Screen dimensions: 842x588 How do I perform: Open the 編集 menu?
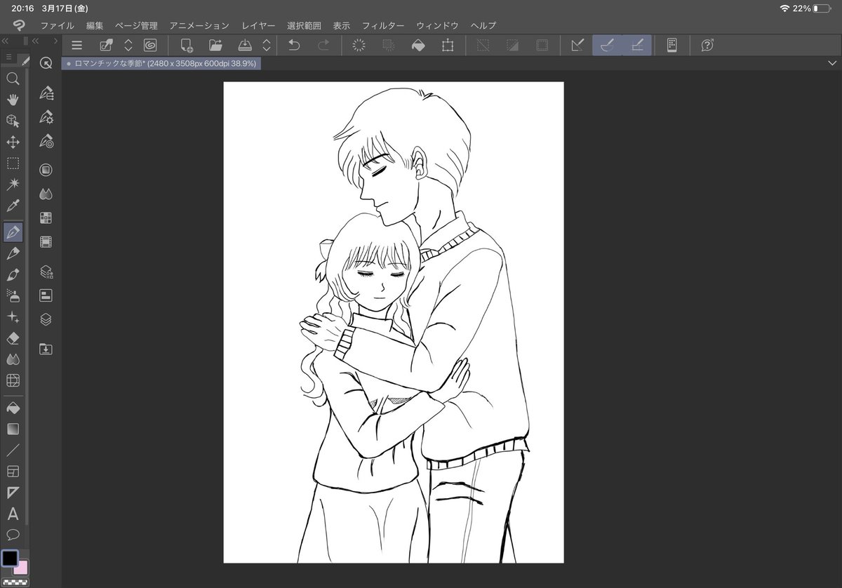[95, 25]
